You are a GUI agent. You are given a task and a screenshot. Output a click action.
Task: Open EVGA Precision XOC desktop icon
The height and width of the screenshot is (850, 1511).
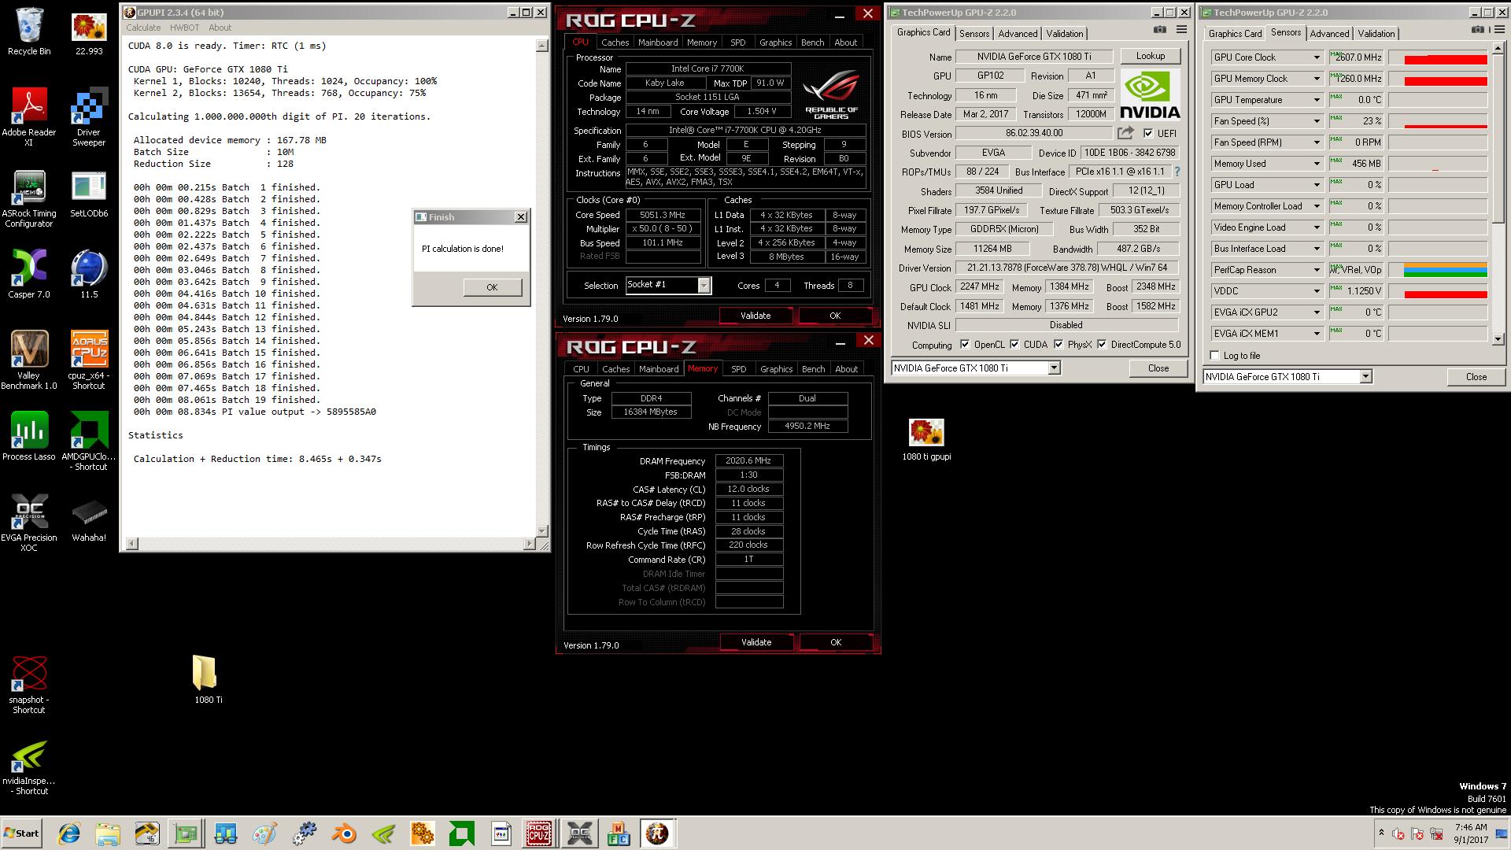[x=29, y=523]
